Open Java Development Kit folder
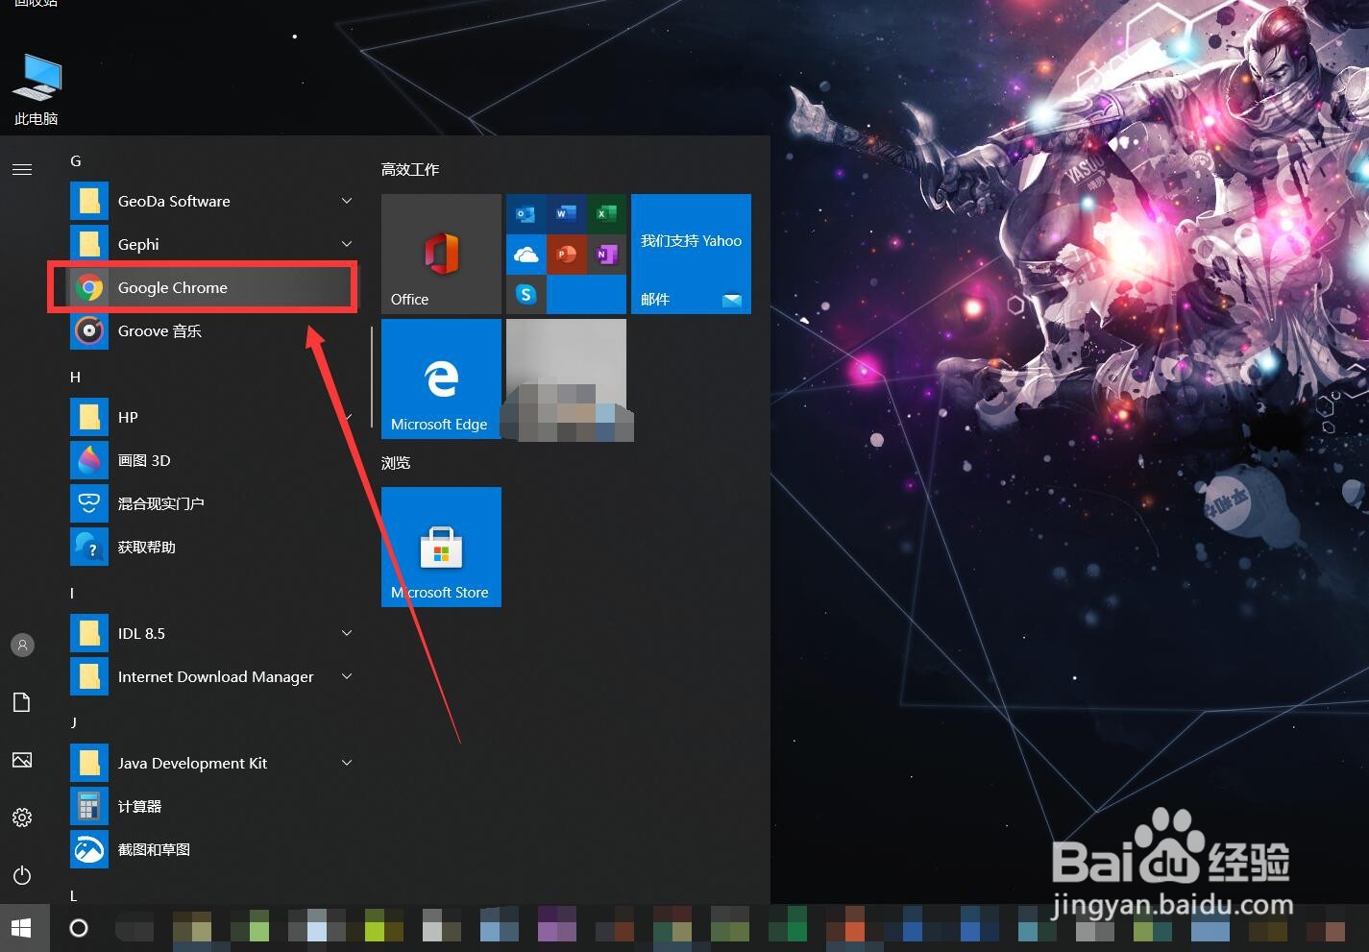 [211, 763]
